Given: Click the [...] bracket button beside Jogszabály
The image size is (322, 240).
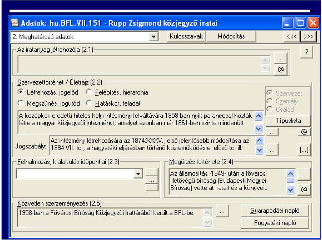Looking at the screenshot, I should coord(304,150).
